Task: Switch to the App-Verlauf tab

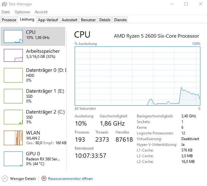Action: pos(48,20)
